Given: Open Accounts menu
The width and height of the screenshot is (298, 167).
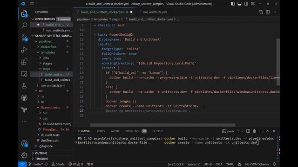Looking at the screenshot, I should click(24, 143).
